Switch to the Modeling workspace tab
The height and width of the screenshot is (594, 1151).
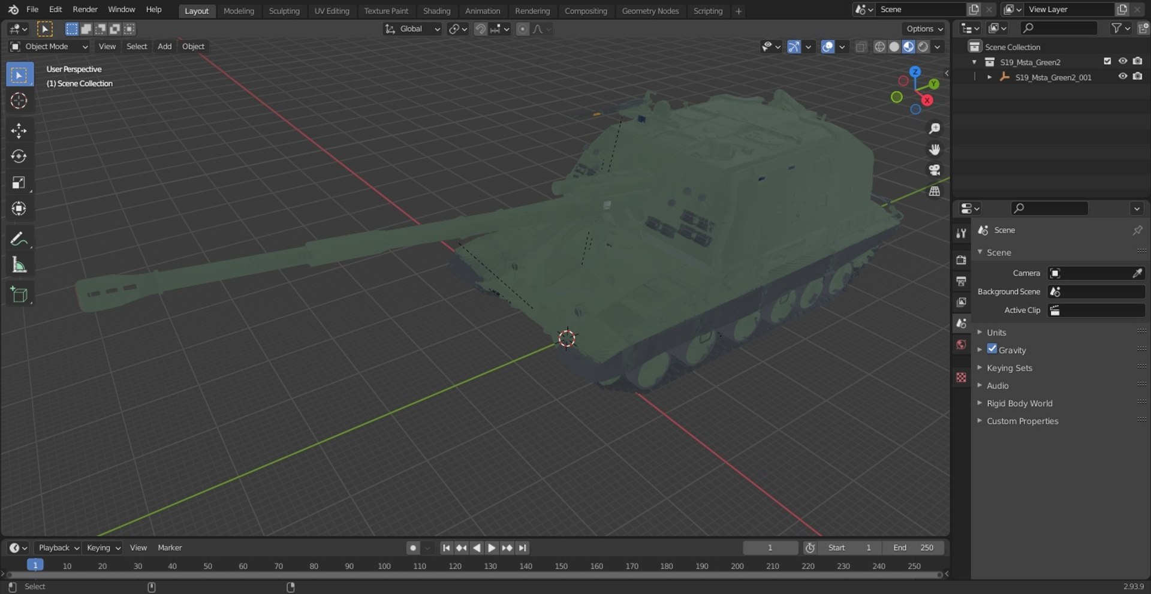point(239,11)
